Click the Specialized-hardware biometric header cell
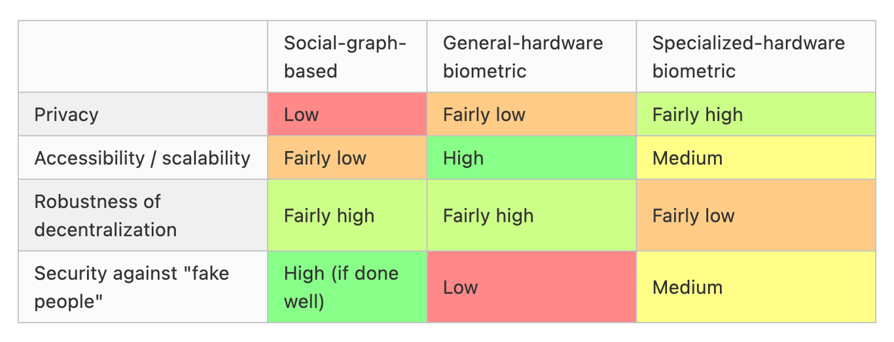The image size is (894, 342). pos(756,56)
